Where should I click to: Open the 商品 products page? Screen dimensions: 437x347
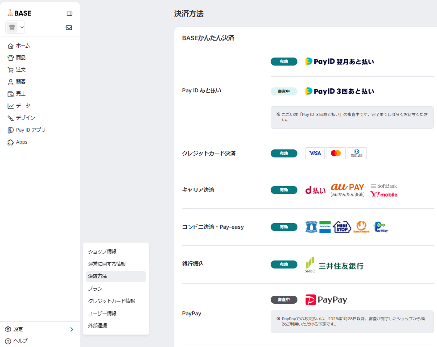pyautogui.click(x=20, y=58)
